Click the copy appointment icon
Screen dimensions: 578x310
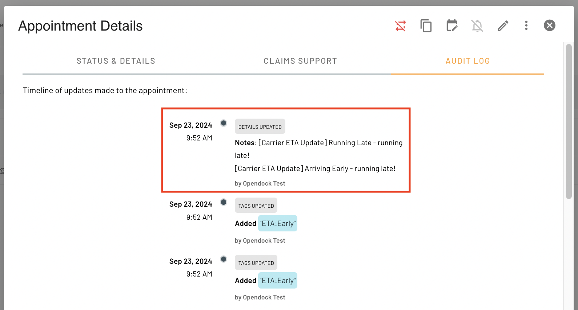(426, 26)
